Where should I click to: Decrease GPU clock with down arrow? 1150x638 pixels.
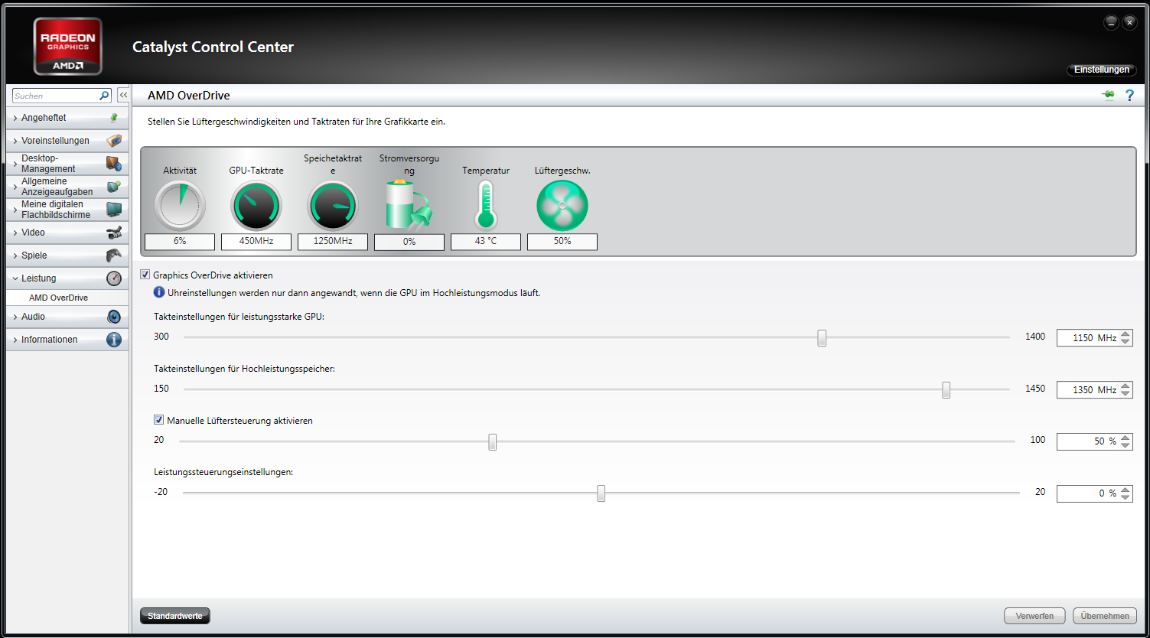[x=1125, y=342]
